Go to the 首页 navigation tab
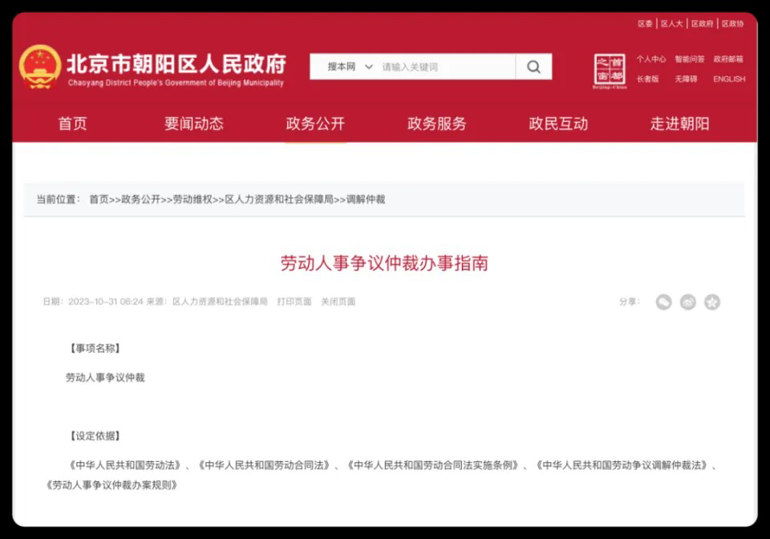This screenshot has height=539, width=770. [x=72, y=124]
